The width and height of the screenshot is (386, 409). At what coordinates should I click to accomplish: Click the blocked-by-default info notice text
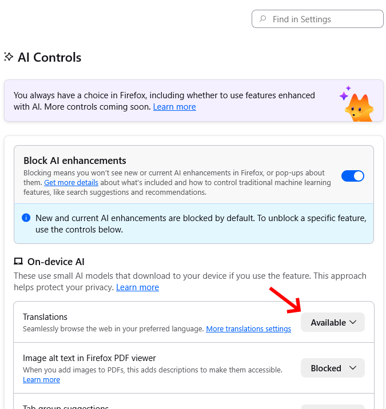(x=201, y=223)
